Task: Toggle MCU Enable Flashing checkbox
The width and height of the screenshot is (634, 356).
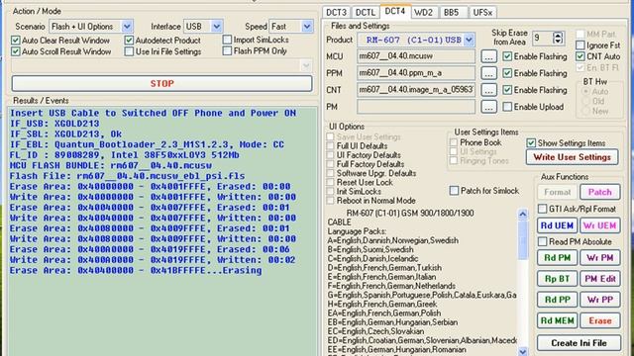Action: [507, 56]
